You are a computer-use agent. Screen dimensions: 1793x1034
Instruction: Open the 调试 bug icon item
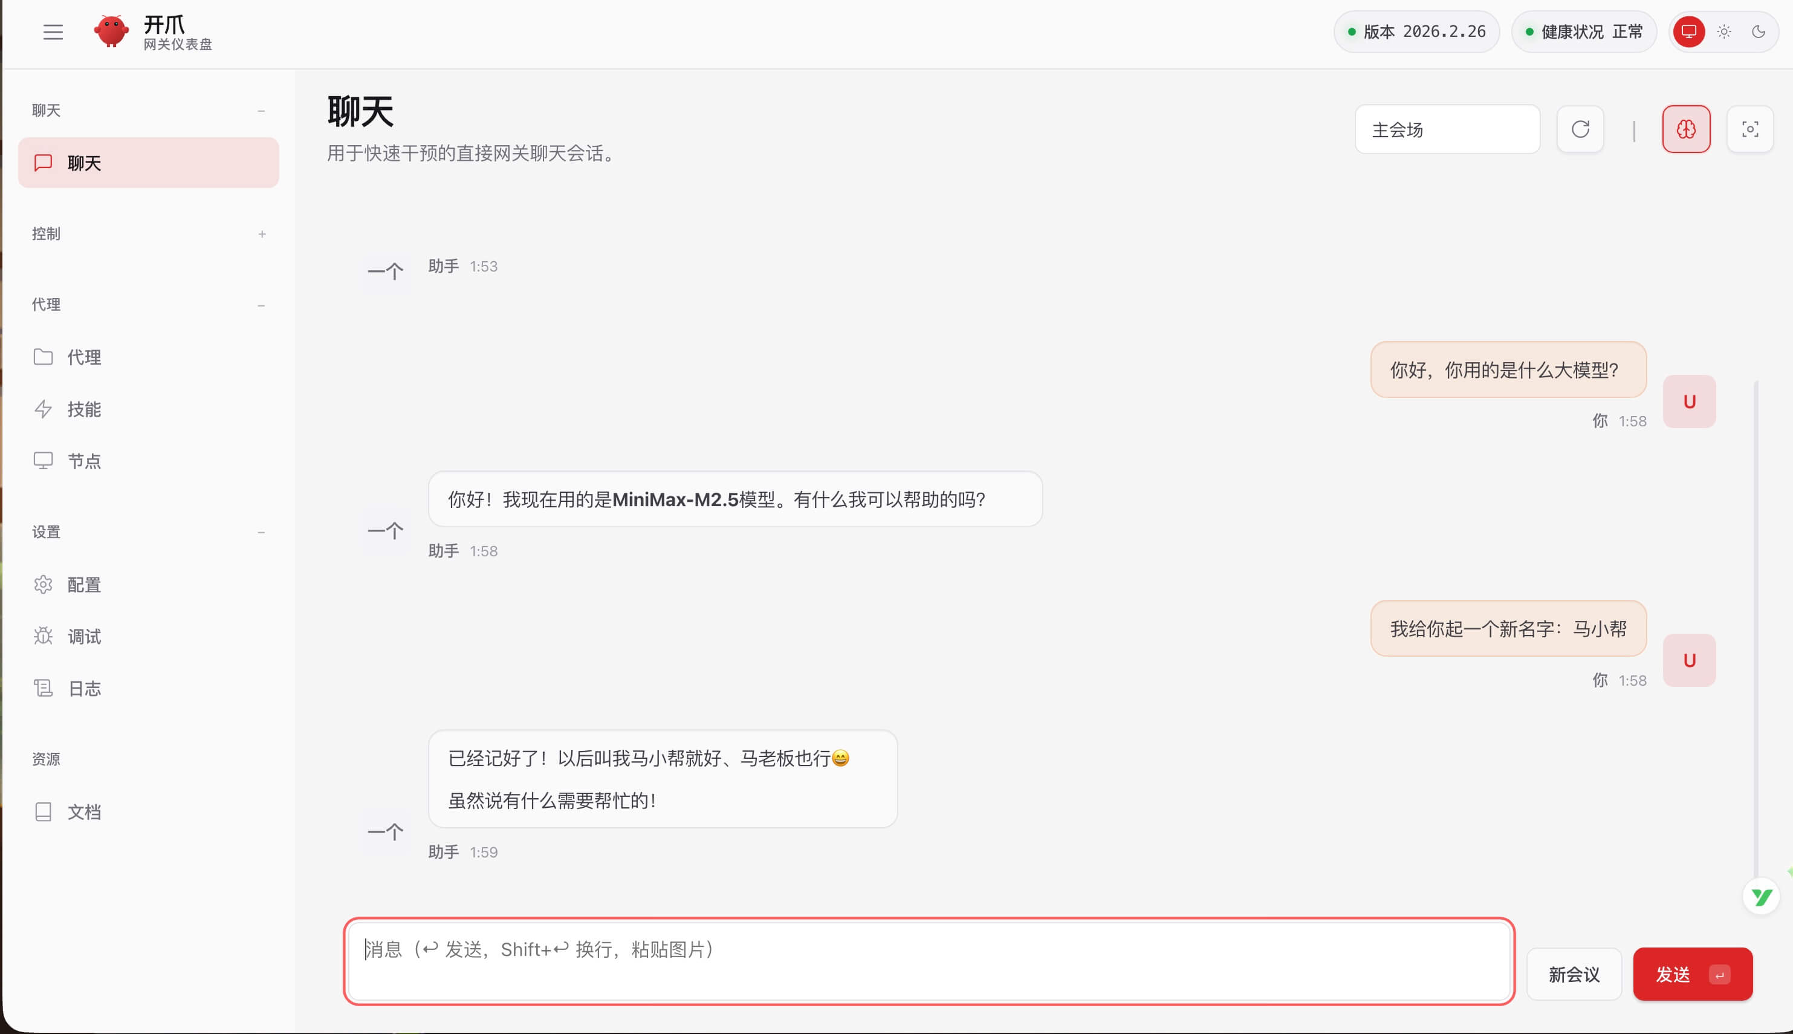(x=84, y=636)
